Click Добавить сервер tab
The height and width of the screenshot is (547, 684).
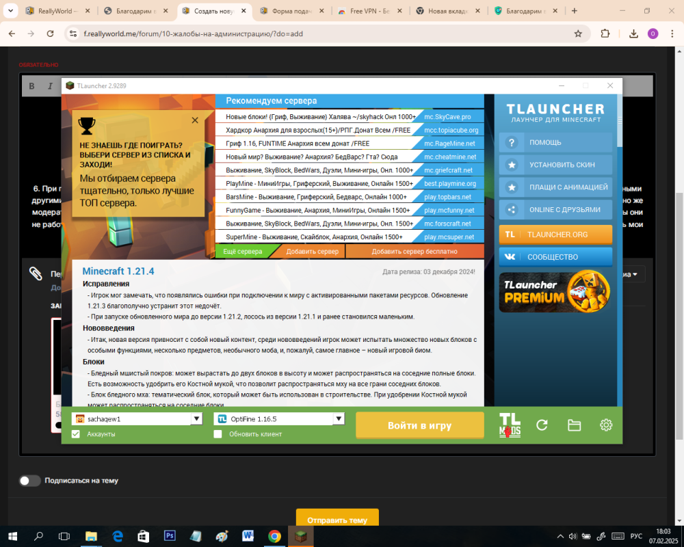tap(313, 251)
